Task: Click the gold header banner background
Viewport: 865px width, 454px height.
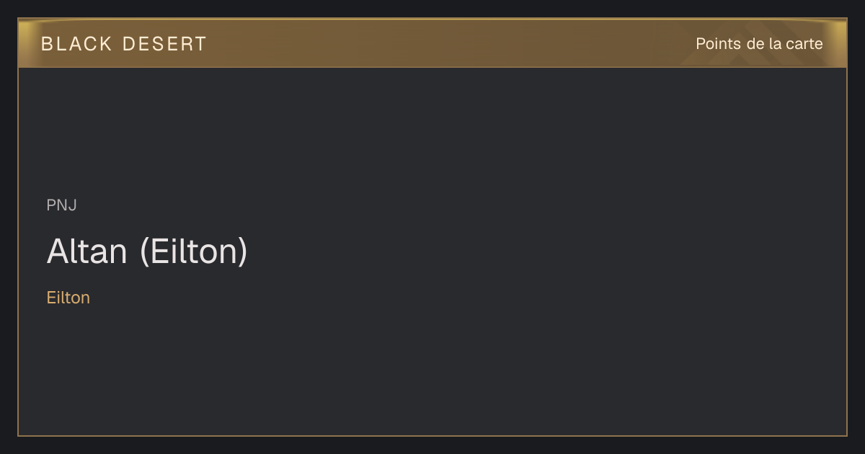Action: click(x=432, y=43)
